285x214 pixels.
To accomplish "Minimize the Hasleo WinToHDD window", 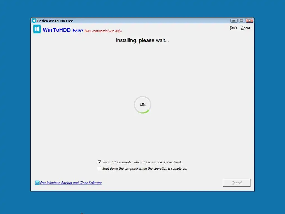I will point(234,21).
